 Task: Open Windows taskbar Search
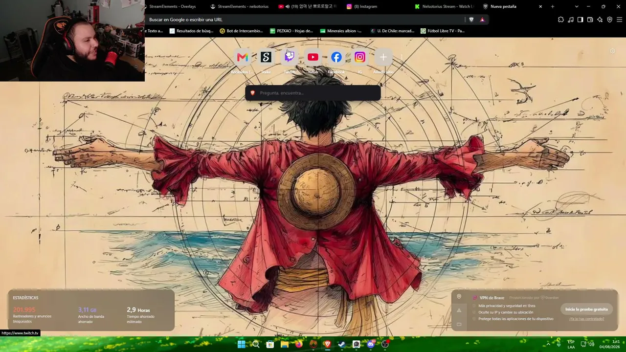pos(256,344)
